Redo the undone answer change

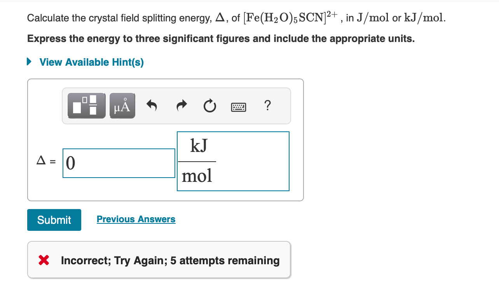pos(181,105)
